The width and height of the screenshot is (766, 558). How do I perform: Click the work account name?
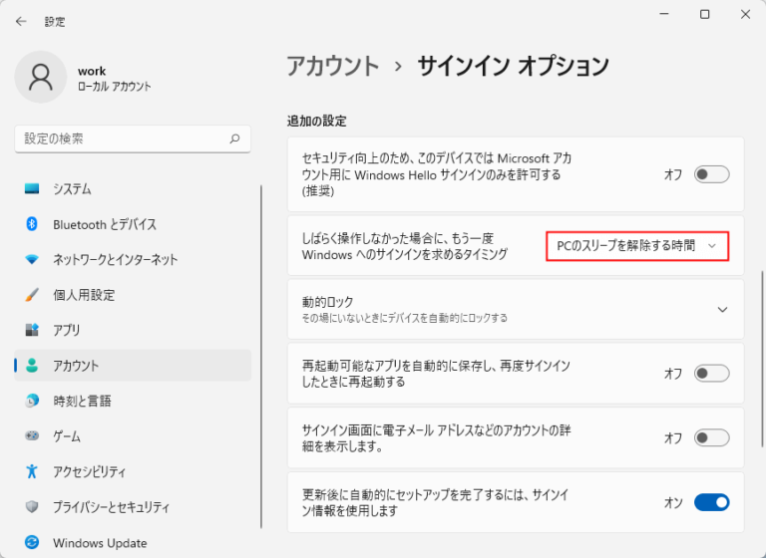click(92, 72)
